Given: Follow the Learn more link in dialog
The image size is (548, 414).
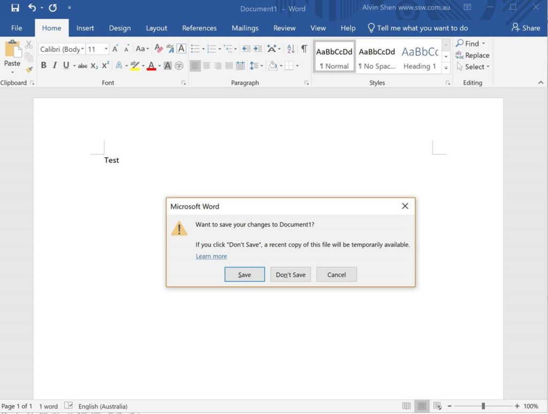Looking at the screenshot, I should [x=211, y=256].
